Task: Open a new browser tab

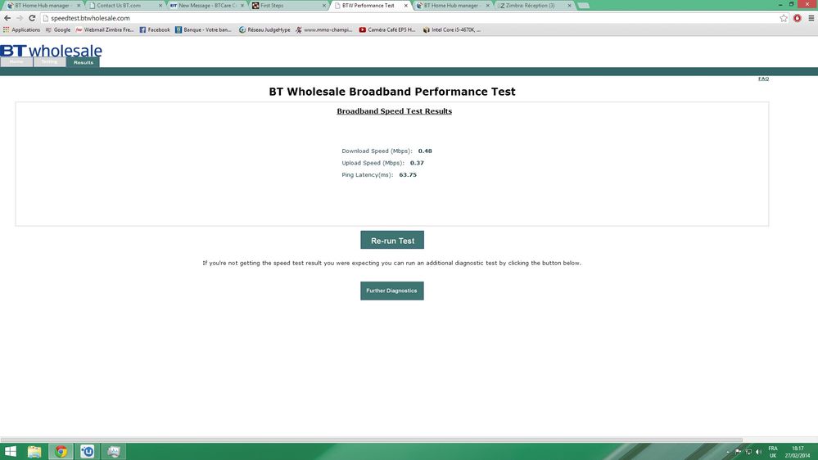Action: pyautogui.click(x=584, y=5)
